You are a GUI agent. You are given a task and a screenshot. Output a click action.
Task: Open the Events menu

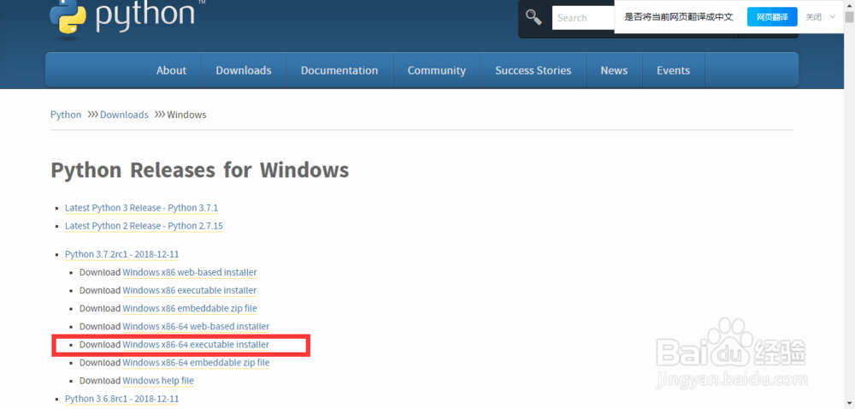673,70
